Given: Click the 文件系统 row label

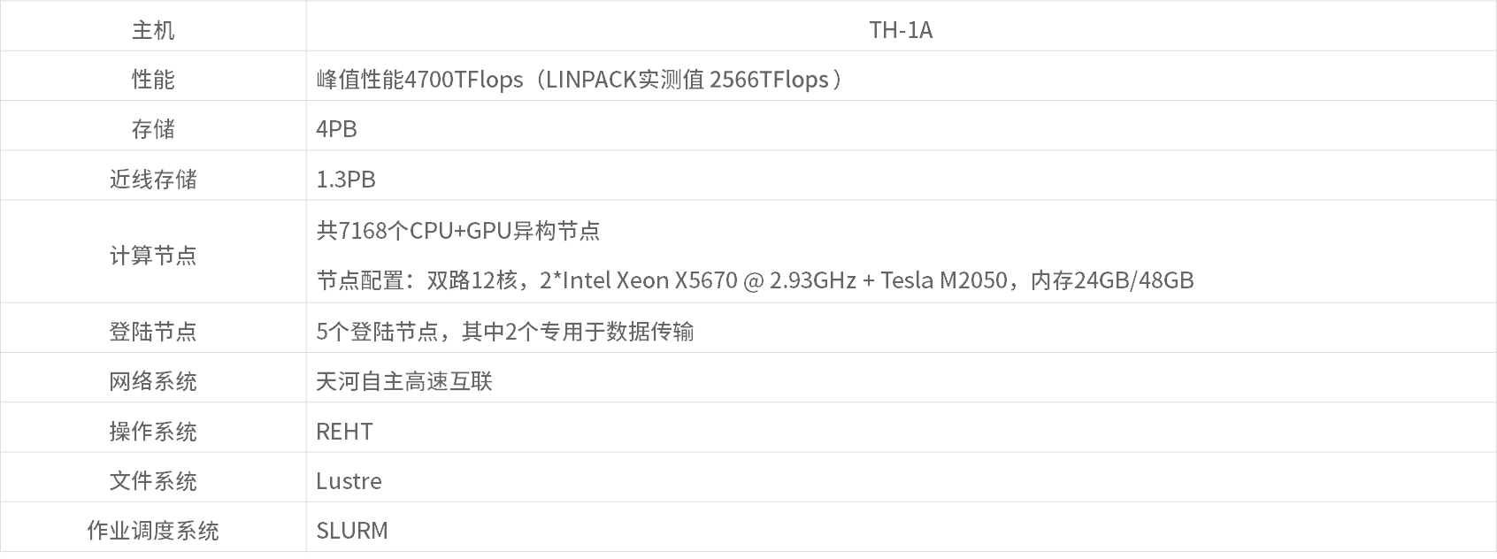Looking at the screenshot, I should [153, 481].
